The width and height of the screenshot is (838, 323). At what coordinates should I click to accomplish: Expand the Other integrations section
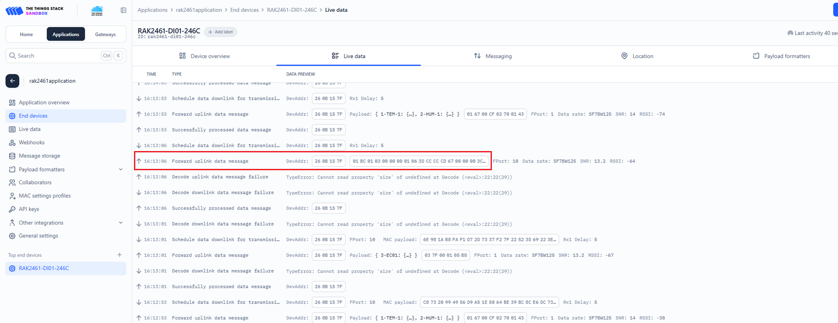pyautogui.click(x=120, y=223)
